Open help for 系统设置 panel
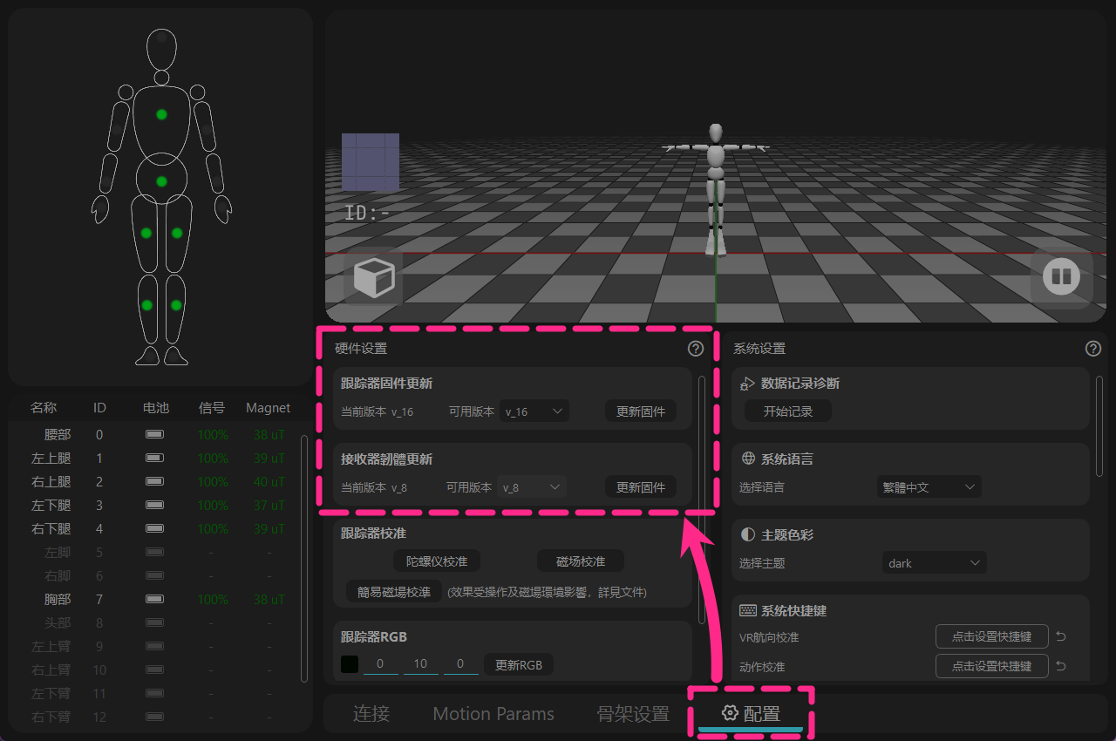This screenshot has width=1116, height=741. coord(1093,349)
